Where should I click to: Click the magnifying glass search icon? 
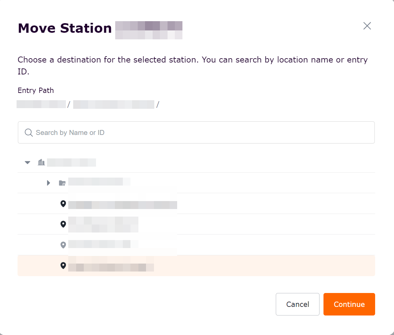pyautogui.click(x=29, y=133)
